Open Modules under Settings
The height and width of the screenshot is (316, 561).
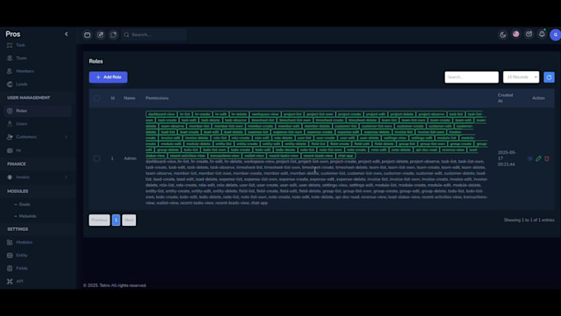coord(24,243)
